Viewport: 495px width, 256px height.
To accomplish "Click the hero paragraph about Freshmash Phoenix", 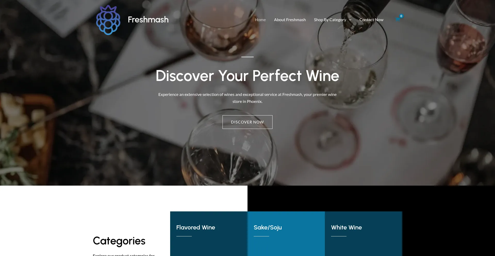I will tap(247, 98).
